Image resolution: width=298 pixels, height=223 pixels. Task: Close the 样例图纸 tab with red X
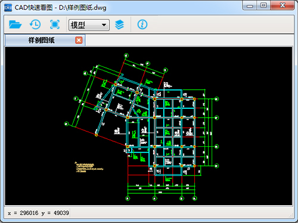pos(79,40)
